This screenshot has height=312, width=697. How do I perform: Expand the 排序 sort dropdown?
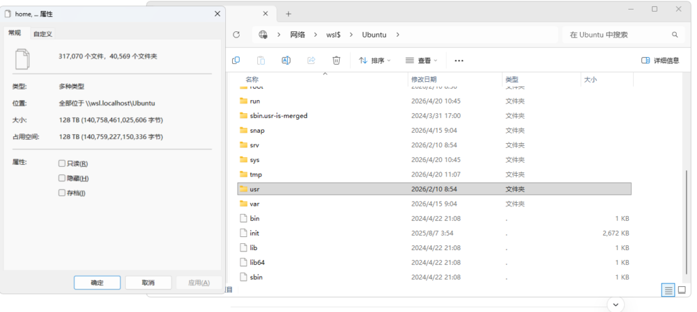point(374,61)
